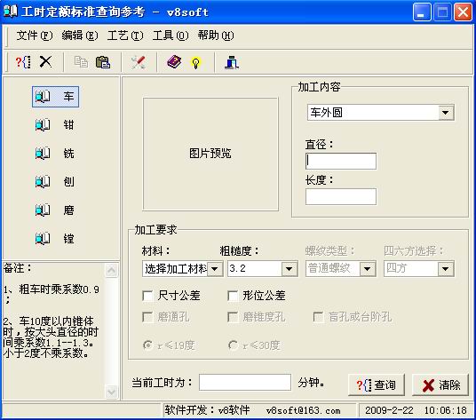This screenshot has width=476, height=420.
Task: Click the v8soft@163.com status bar text
Action: (303, 410)
